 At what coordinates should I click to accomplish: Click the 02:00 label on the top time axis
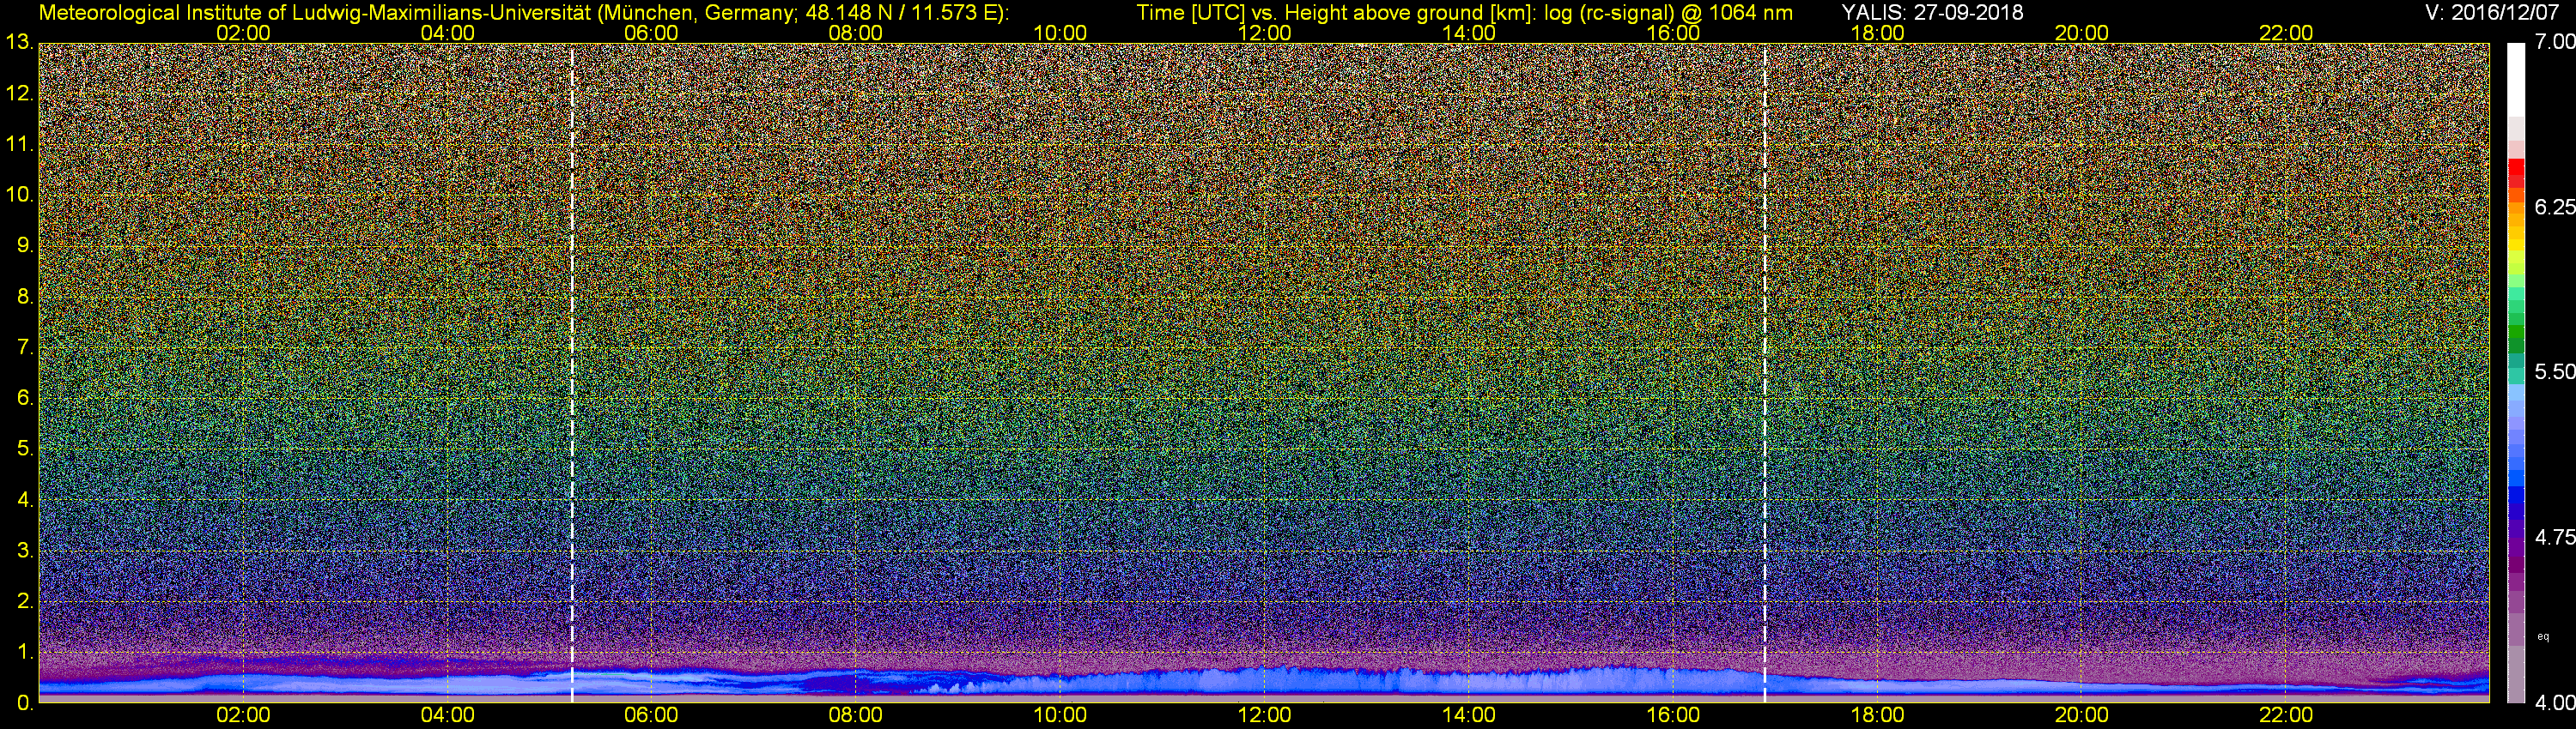243,33
